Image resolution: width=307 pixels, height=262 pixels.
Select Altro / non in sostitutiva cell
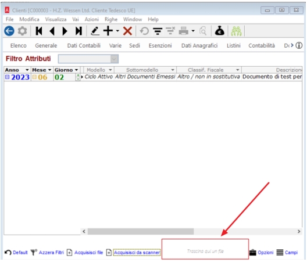209,77
